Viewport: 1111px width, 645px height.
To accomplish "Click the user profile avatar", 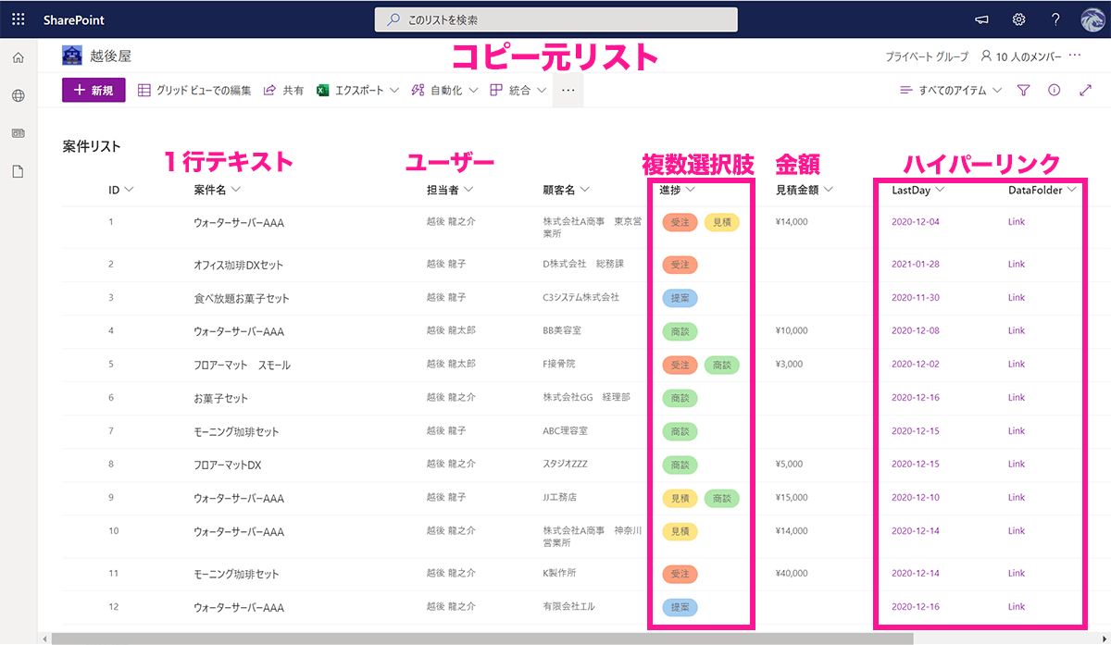I will 1092,19.
